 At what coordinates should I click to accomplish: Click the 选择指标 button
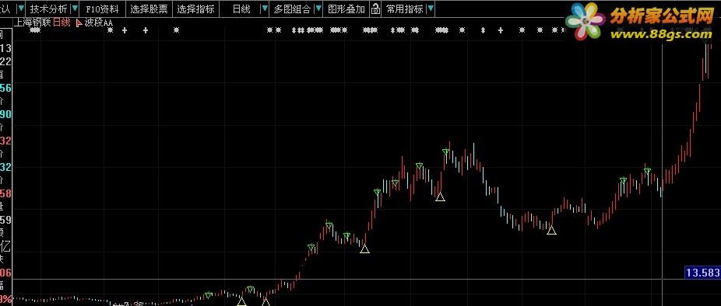(x=195, y=9)
